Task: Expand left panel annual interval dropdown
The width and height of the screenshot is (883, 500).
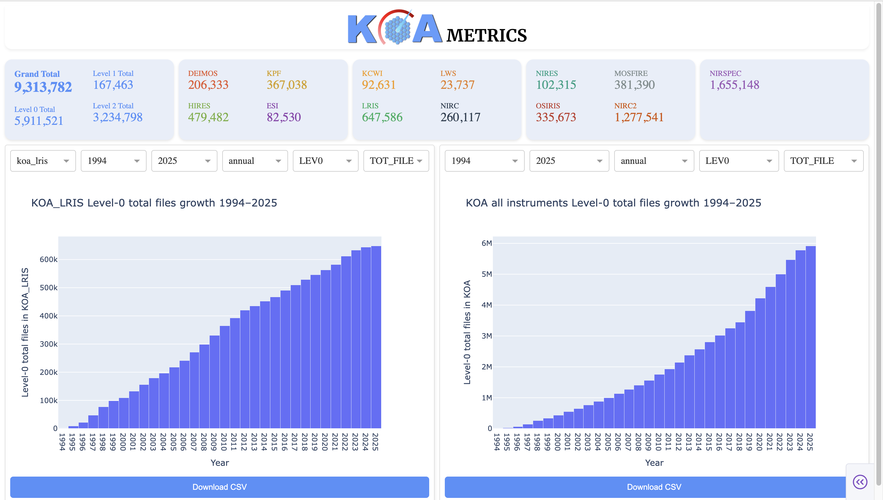Action: click(255, 161)
